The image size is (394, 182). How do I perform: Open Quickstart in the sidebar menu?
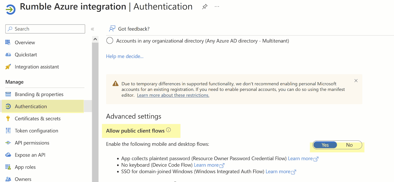click(26, 55)
